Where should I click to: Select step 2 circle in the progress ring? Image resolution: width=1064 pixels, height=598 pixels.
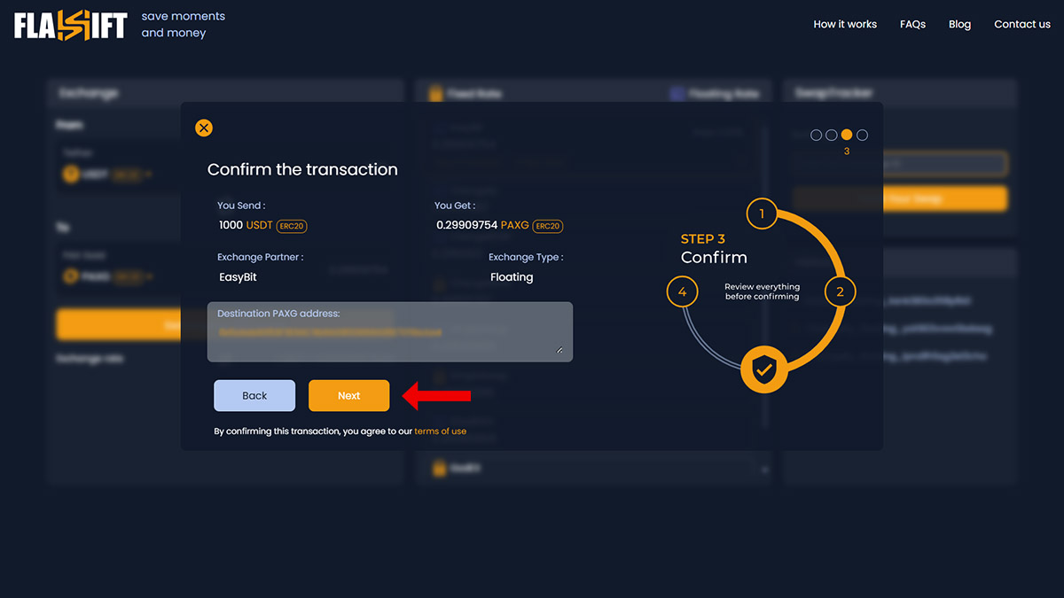click(841, 291)
